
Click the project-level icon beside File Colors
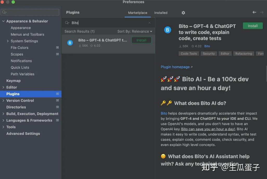pos(57,48)
